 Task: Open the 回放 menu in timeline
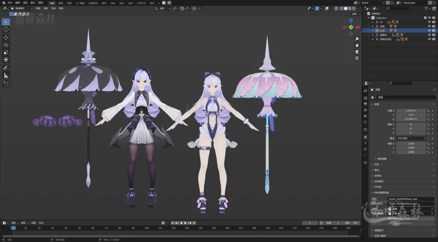[x=14, y=223]
